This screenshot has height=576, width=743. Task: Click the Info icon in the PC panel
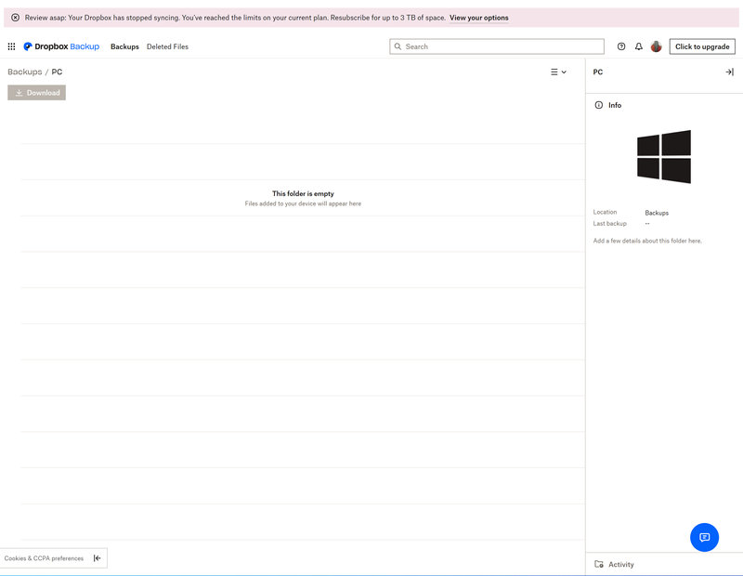pos(596,105)
